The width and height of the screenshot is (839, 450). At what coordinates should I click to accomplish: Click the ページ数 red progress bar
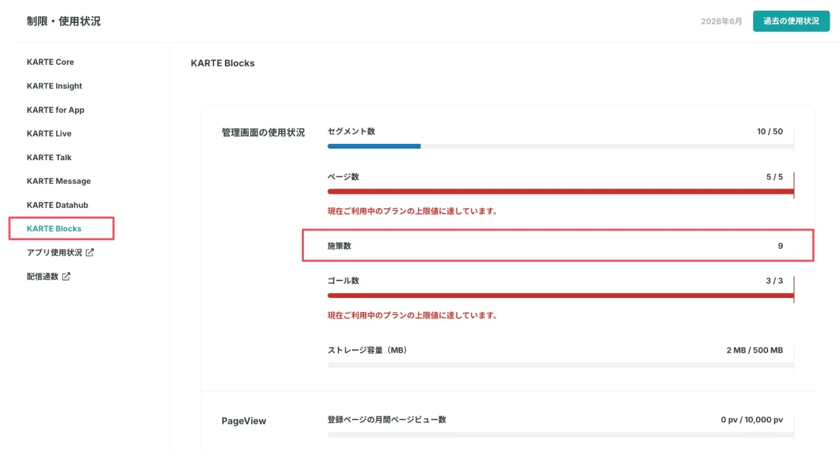coord(560,191)
